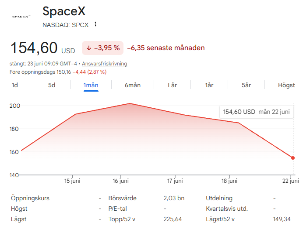Open the three-dot options menu beside SPCX
This screenshot has height=226, width=303.
(x=95, y=24)
